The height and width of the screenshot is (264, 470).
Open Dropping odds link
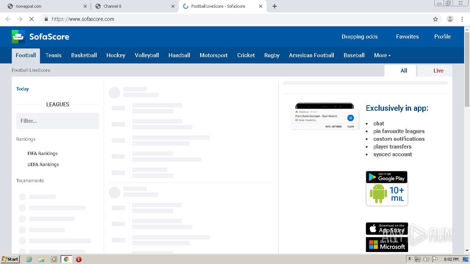[x=359, y=37]
